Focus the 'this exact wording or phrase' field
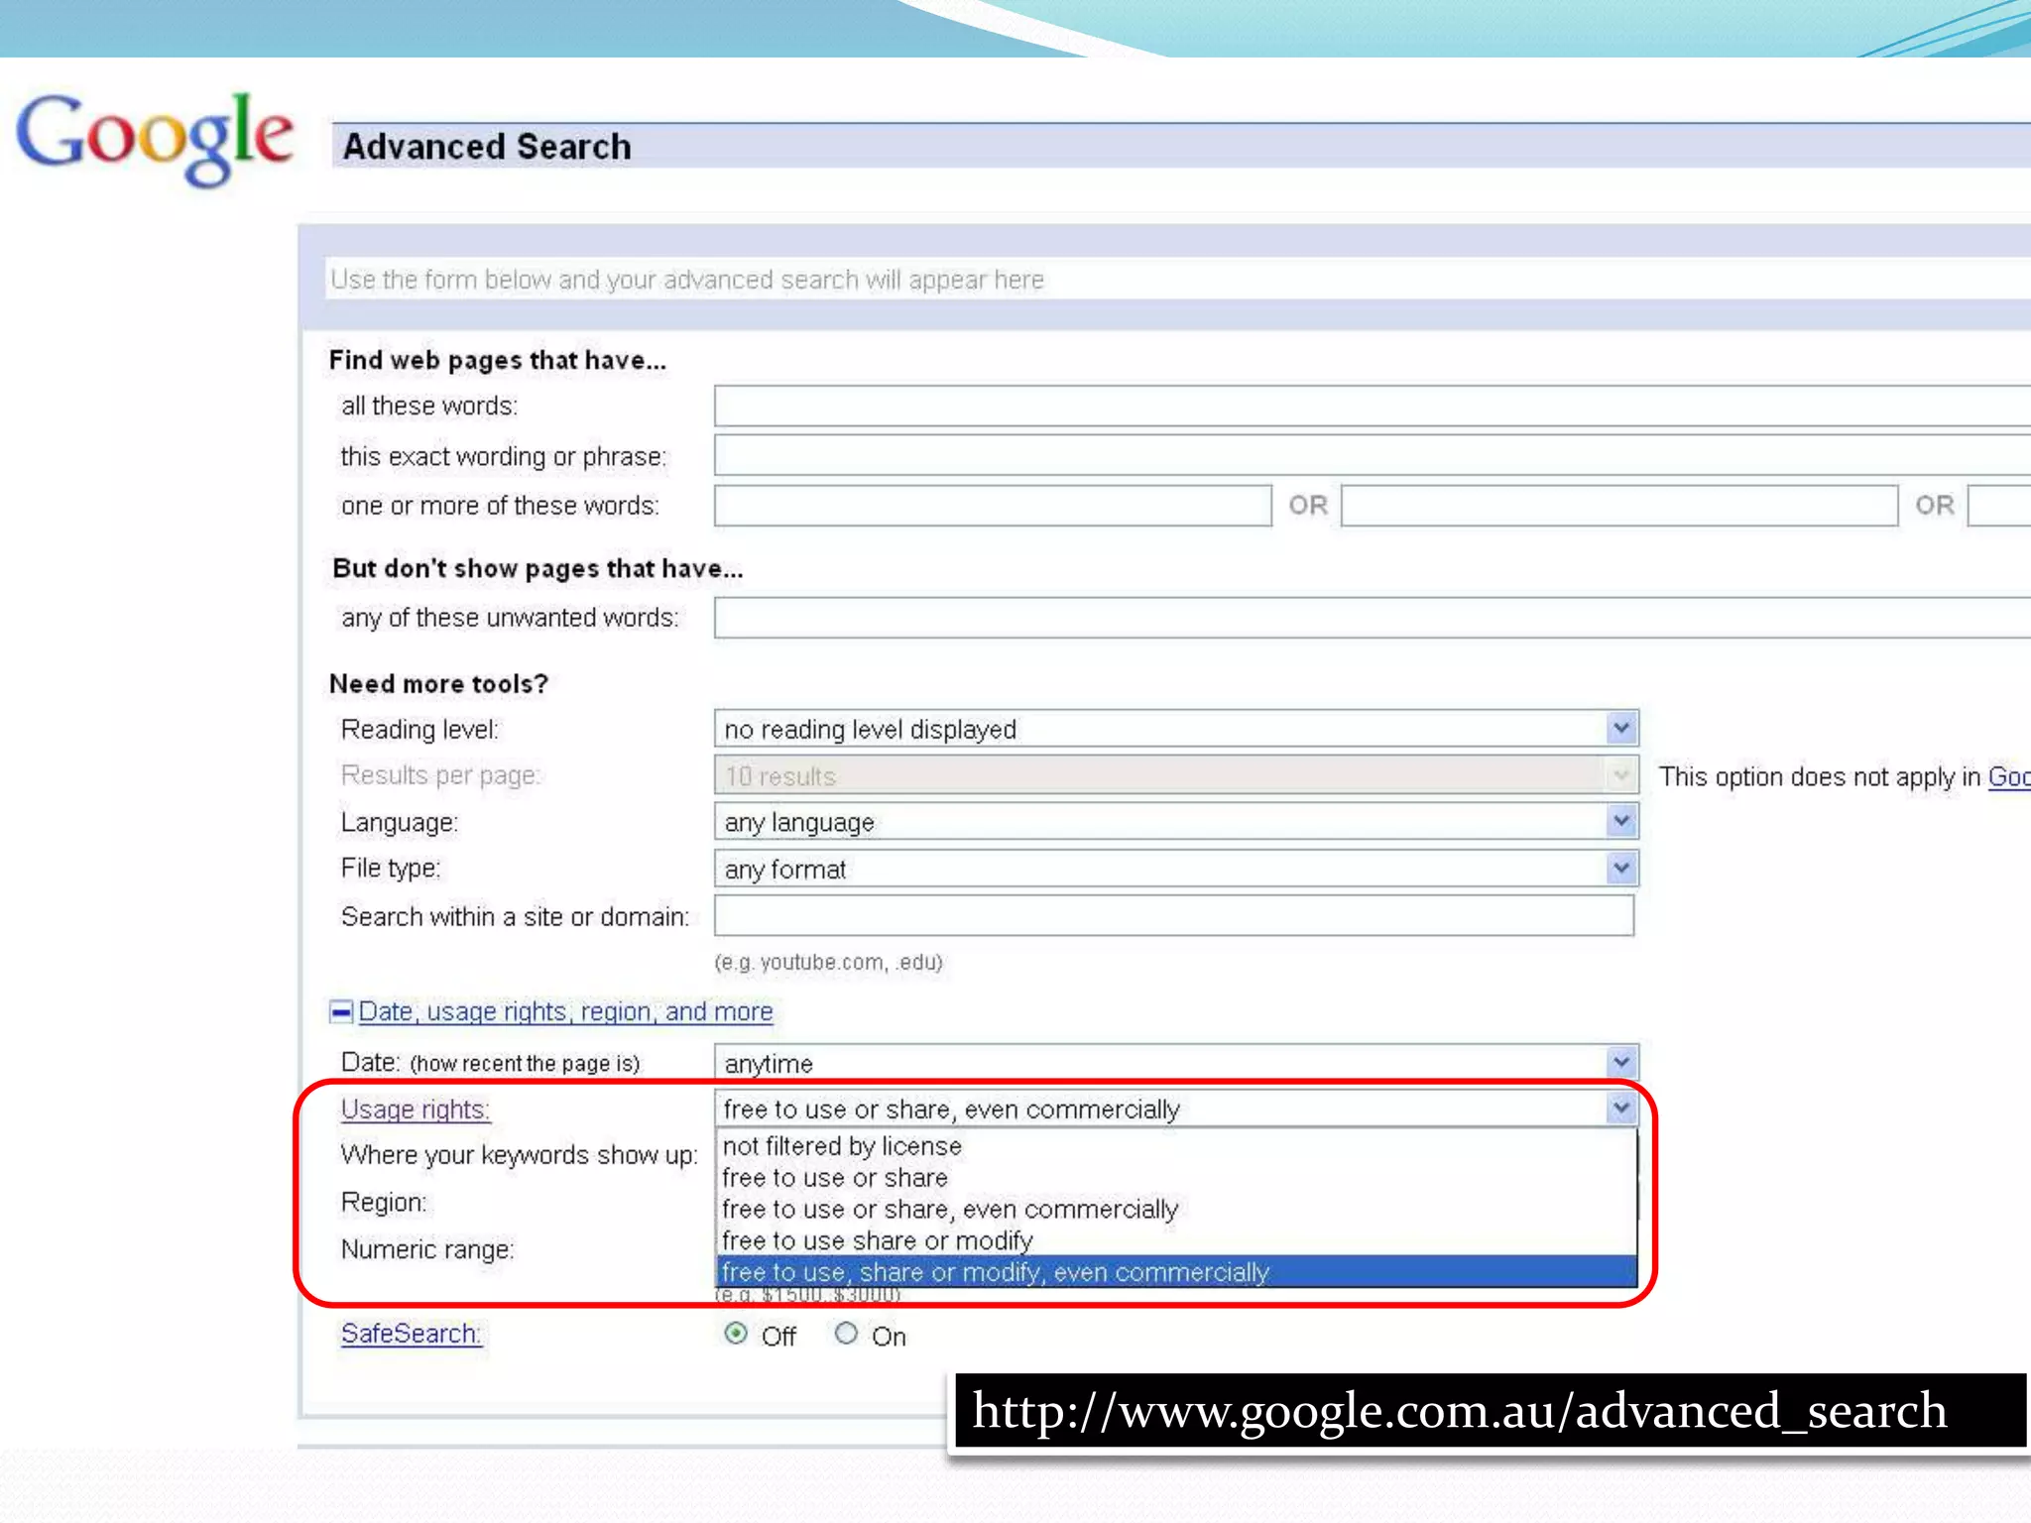The width and height of the screenshot is (2031, 1523). tap(1373, 455)
